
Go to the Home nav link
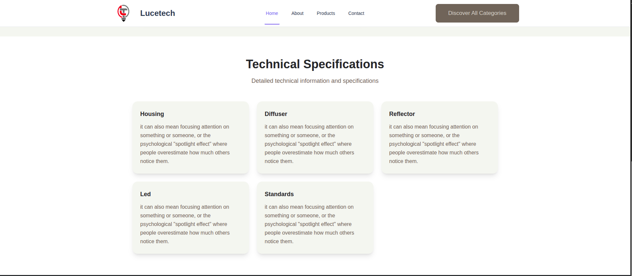coord(271,13)
